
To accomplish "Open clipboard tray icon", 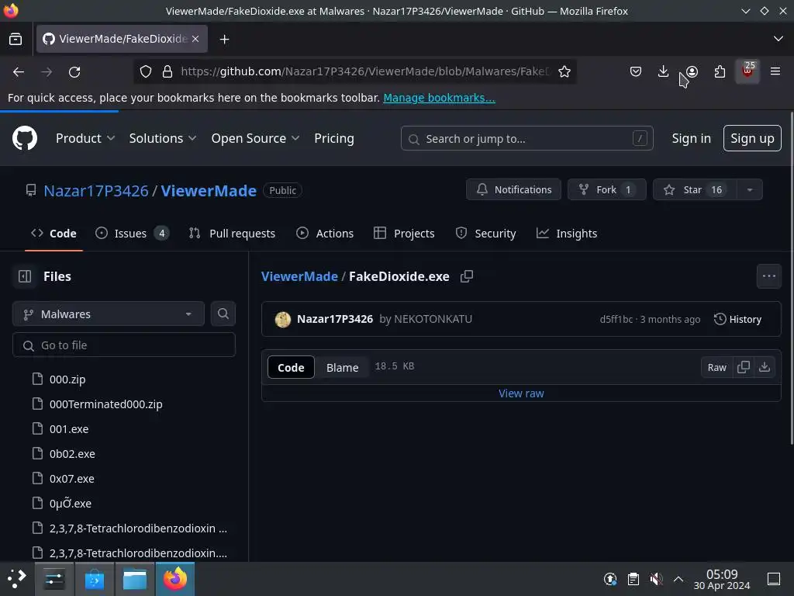I will (x=633, y=579).
